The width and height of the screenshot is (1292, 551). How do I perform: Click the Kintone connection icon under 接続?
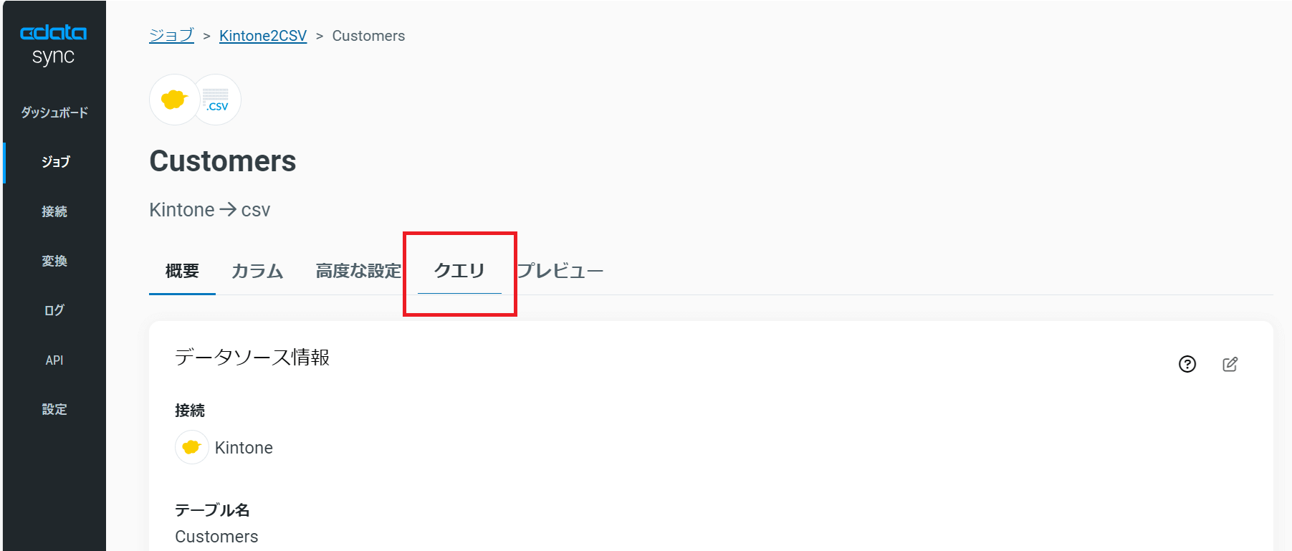[x=191, y=447]
